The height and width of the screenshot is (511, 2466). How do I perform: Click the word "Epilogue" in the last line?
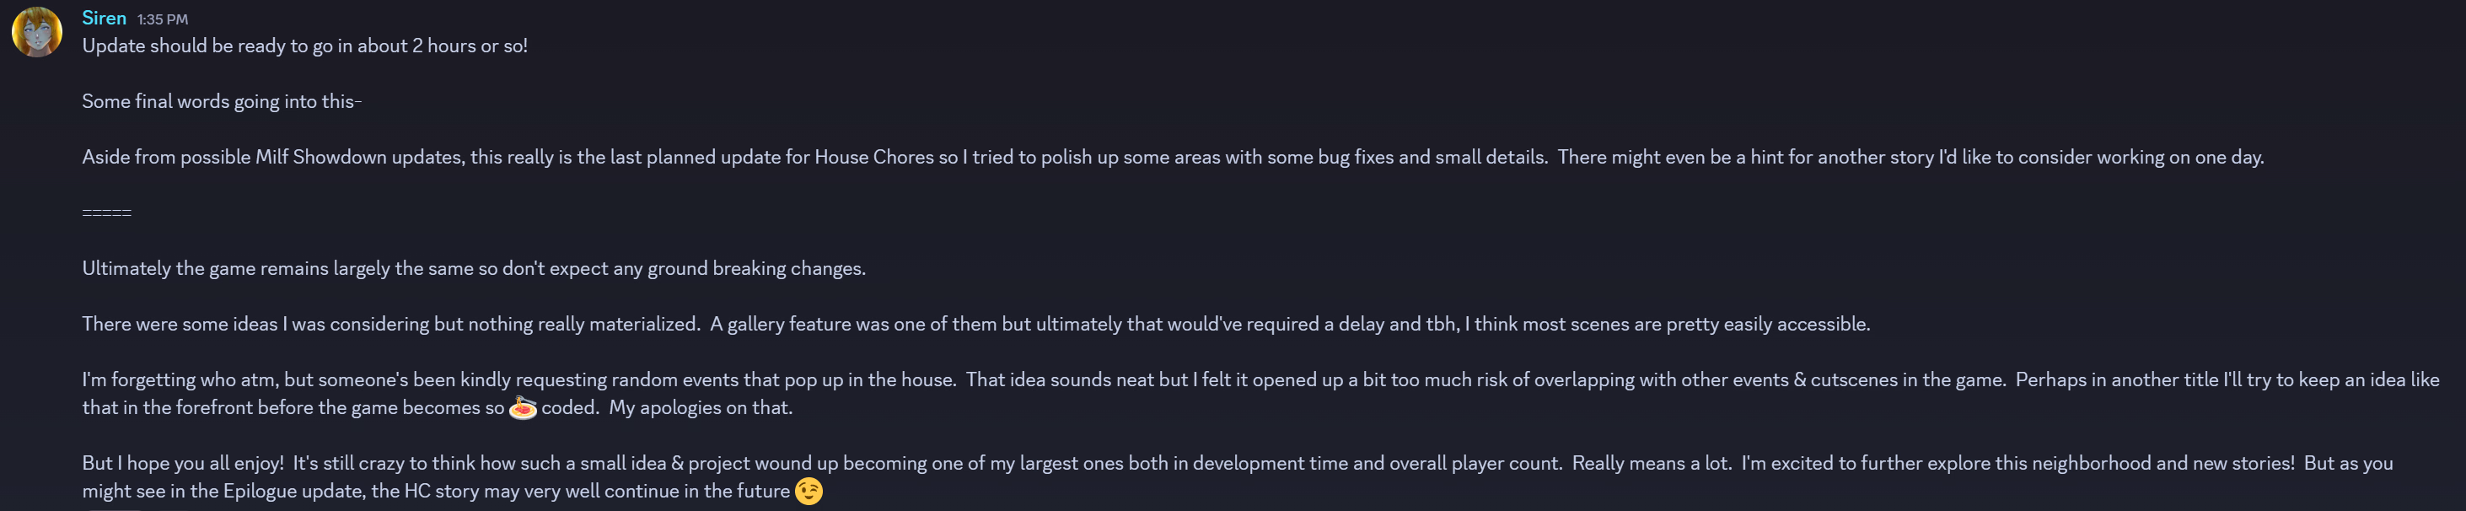click(260, 491)
